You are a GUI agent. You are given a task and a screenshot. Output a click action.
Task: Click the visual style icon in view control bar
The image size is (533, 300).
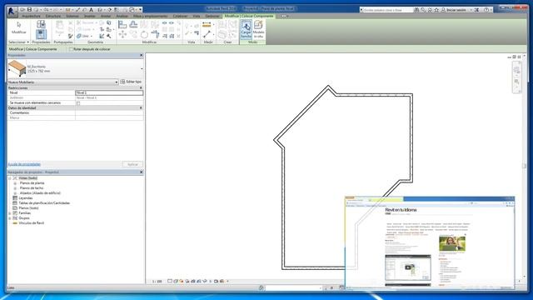176,282
